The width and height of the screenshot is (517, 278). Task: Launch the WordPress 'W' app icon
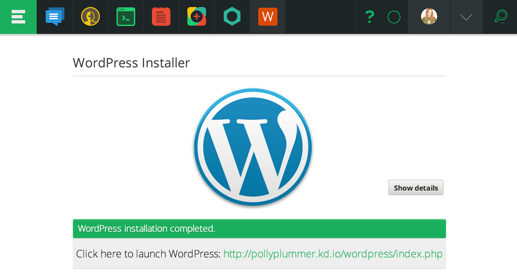(267, 17)
